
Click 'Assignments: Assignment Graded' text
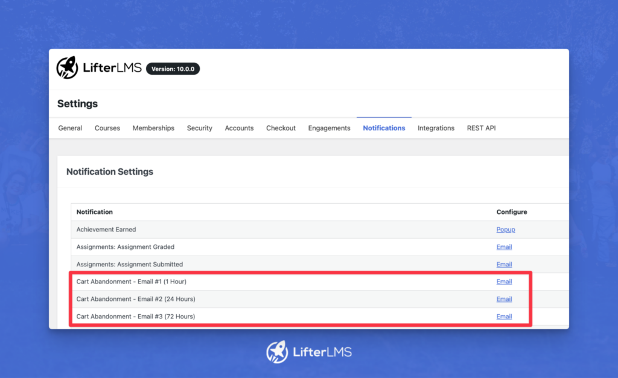coord(126,247)
